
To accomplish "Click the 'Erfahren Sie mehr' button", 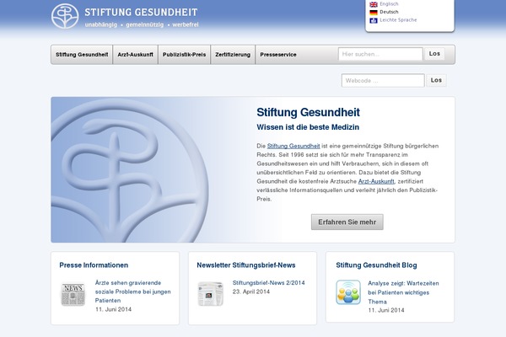I will click(x=347, y=222).
